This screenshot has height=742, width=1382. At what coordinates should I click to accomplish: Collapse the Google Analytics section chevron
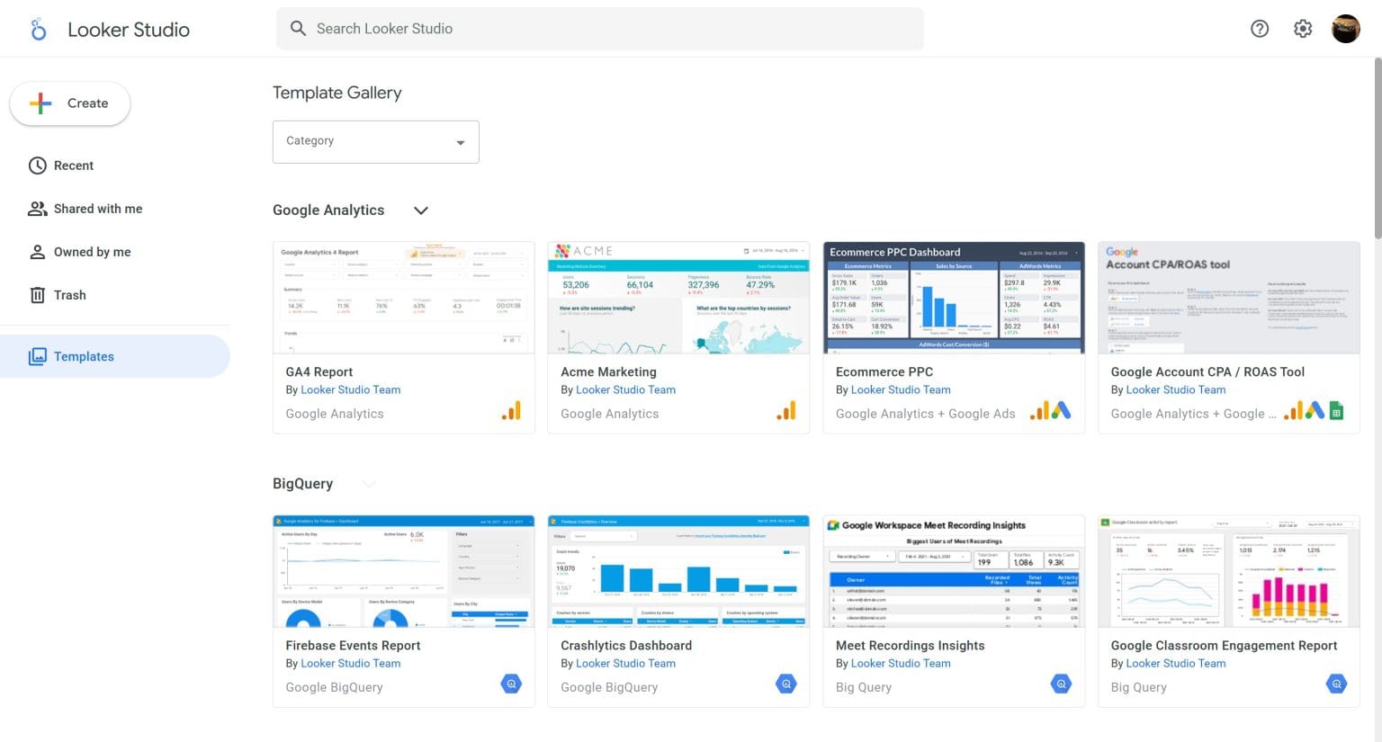420,210
